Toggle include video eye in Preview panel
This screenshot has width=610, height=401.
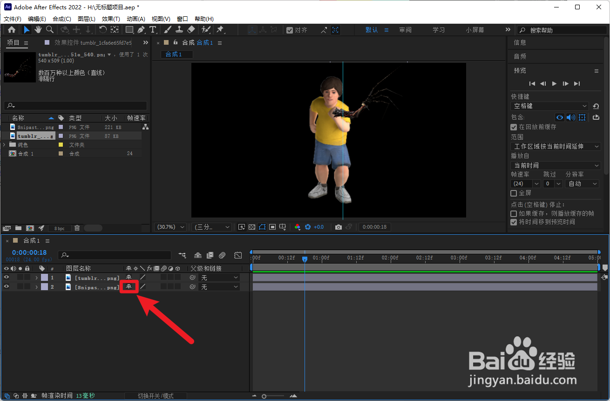coord(560,117)
